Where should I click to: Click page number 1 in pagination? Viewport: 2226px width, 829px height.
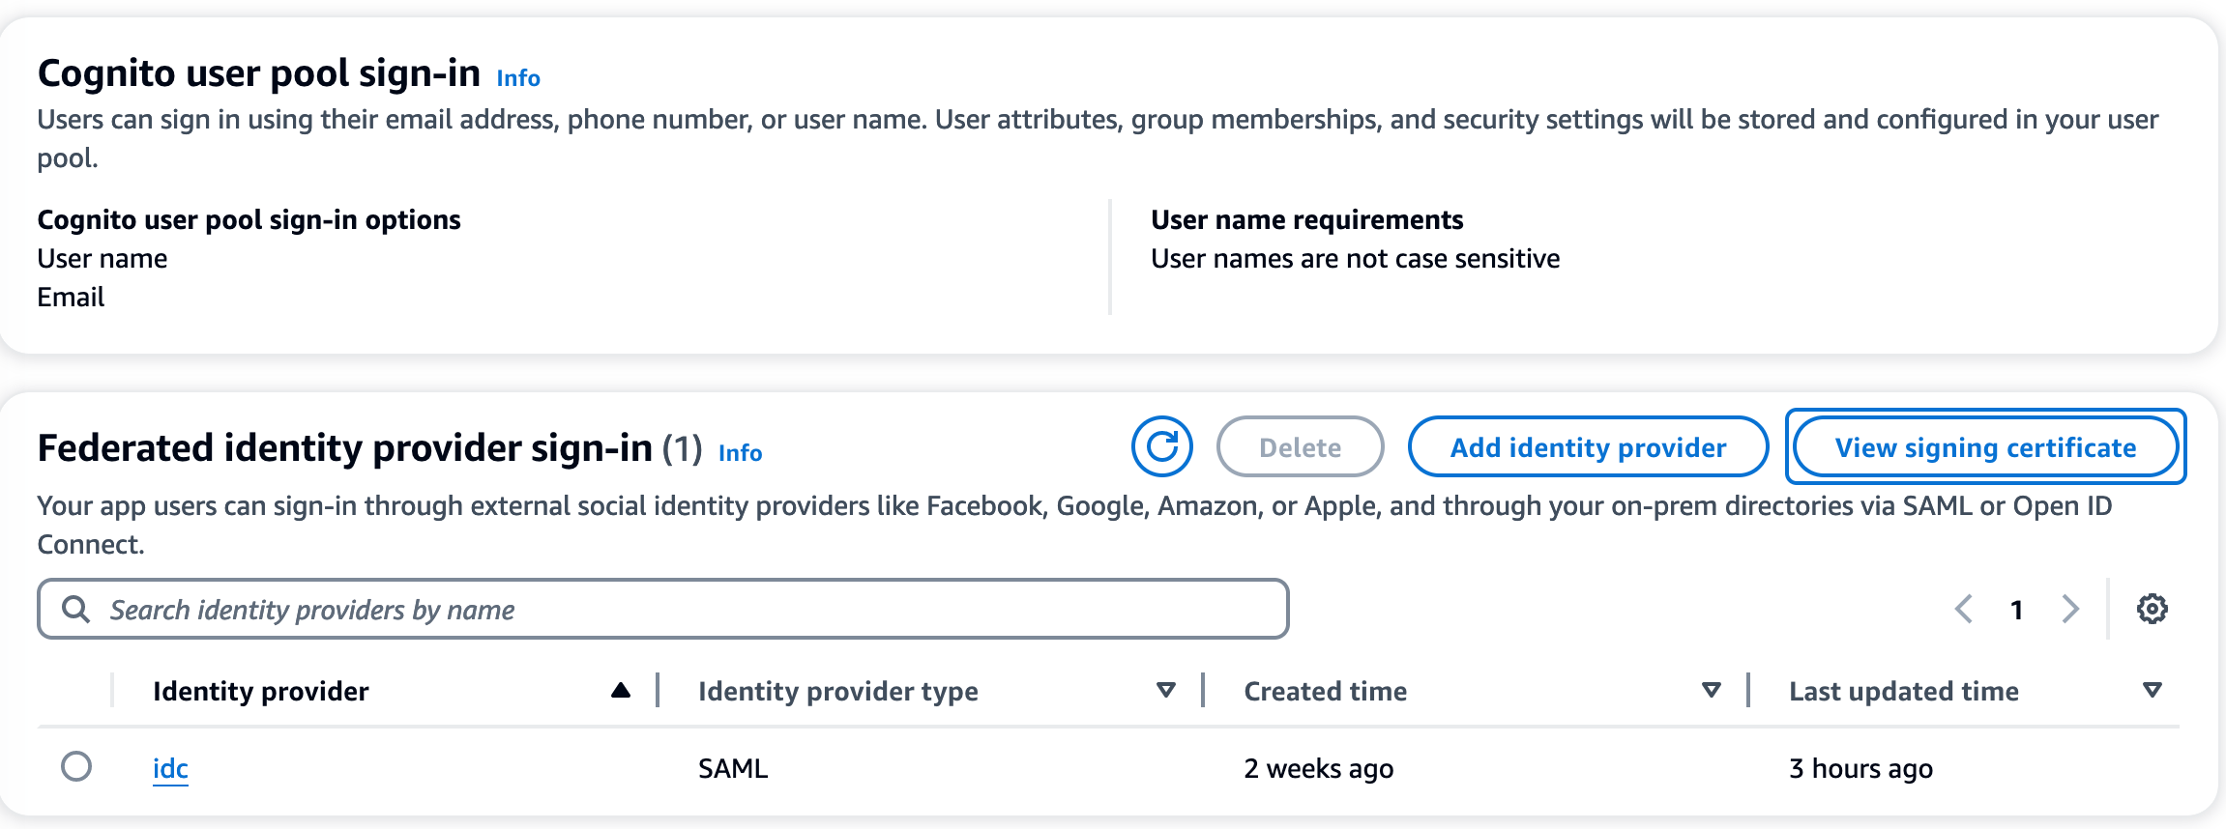pos(2017,609)
